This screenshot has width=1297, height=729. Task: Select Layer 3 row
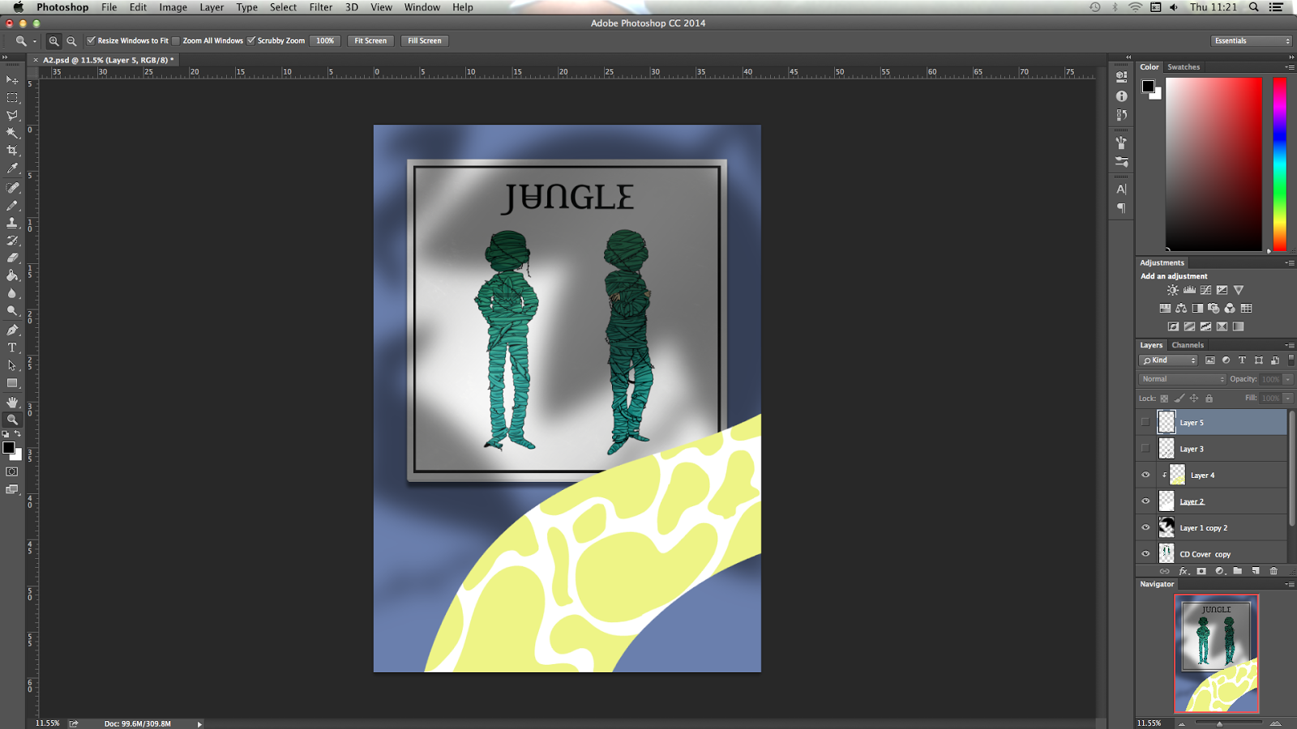point(1212,448)
